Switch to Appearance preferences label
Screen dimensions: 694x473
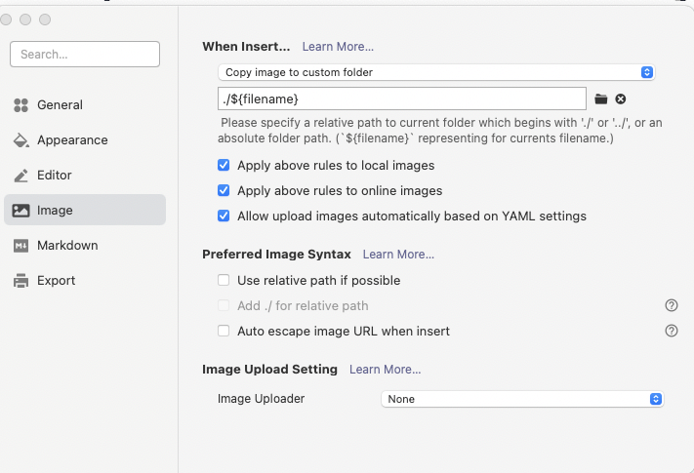[72, 140]
